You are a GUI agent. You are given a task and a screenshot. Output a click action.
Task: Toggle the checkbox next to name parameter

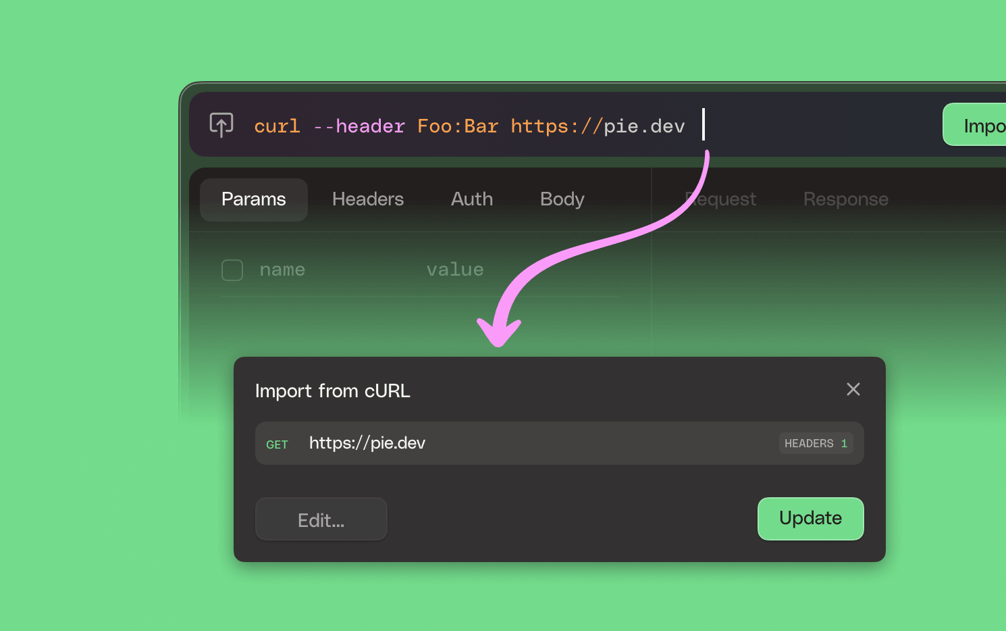[x=232, y=270]
